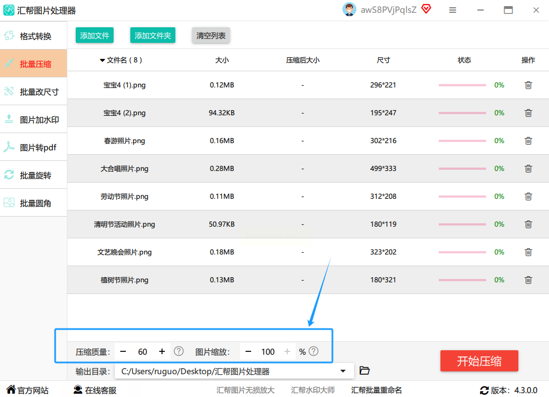The width and height of the screenshot is (549, 397).
Task: Click the 添加文件夹 button
Action: click(x=153, y=36)
